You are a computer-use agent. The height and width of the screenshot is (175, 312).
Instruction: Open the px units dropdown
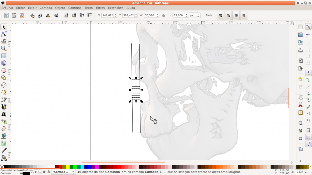194,15
